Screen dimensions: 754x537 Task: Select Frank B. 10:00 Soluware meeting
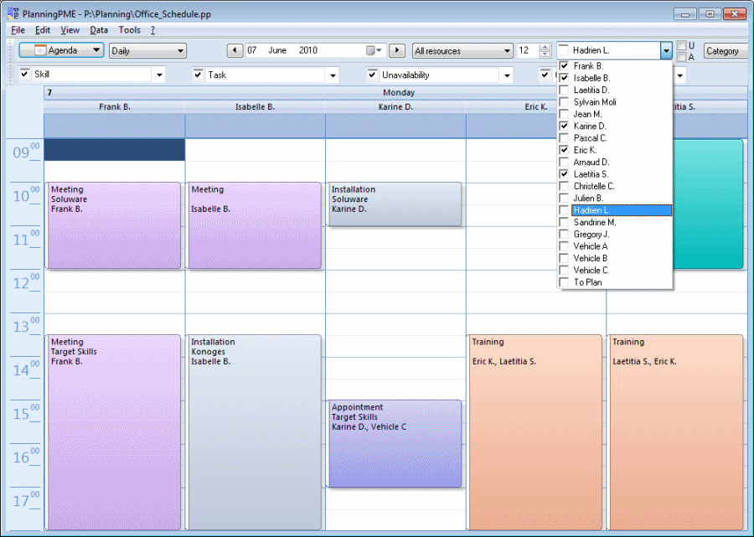click(114, 225)
